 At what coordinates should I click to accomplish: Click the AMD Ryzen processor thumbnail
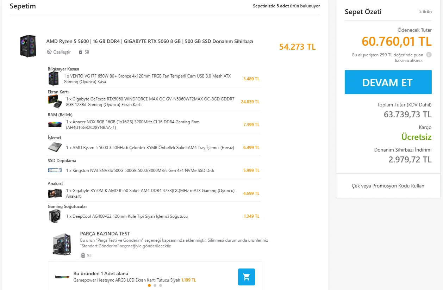[x=55, y=147]
